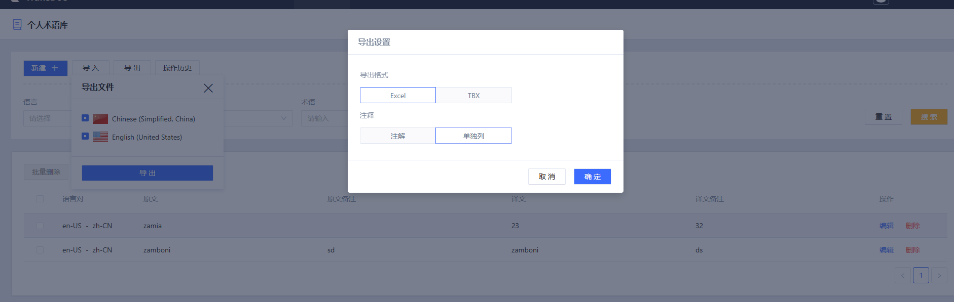Choose TBX export format
The image size is (954, 302).
coord(474,95)
